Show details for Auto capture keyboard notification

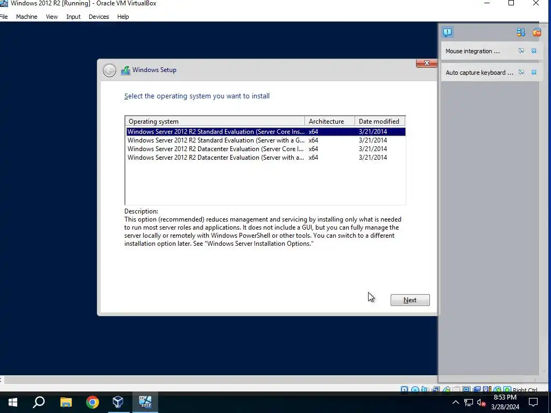(x=521, y=73)
